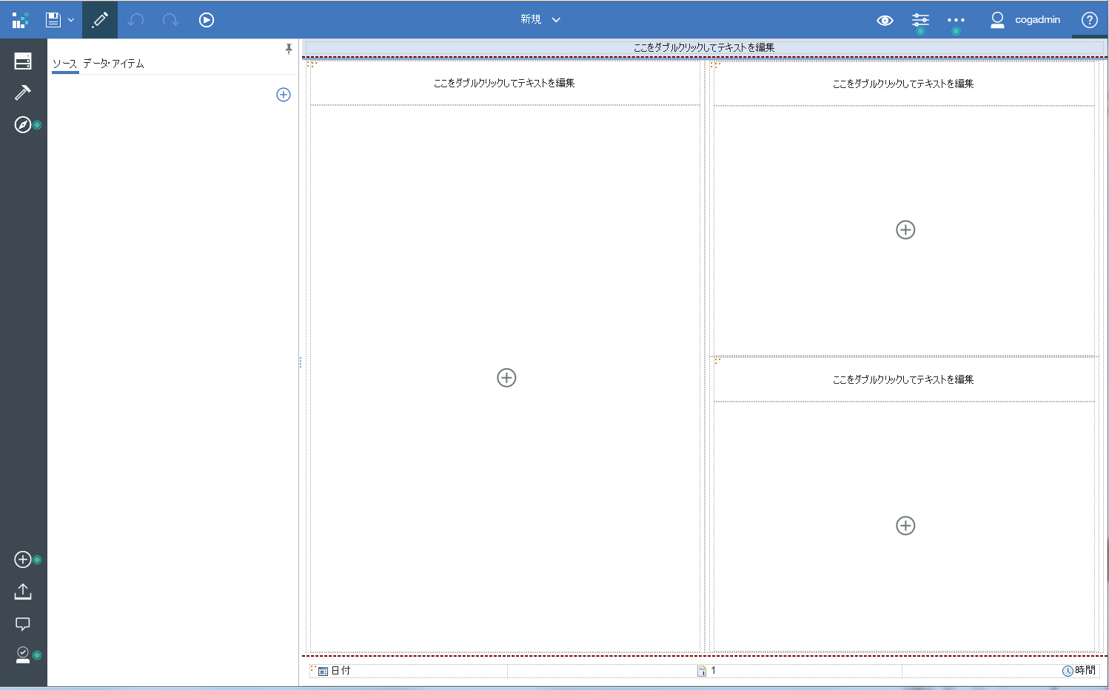Image resolution: width=1109 pixels, height=690 pixels.
Task: Open the Notifications comment icon
Action: click(x=23, y=623)
